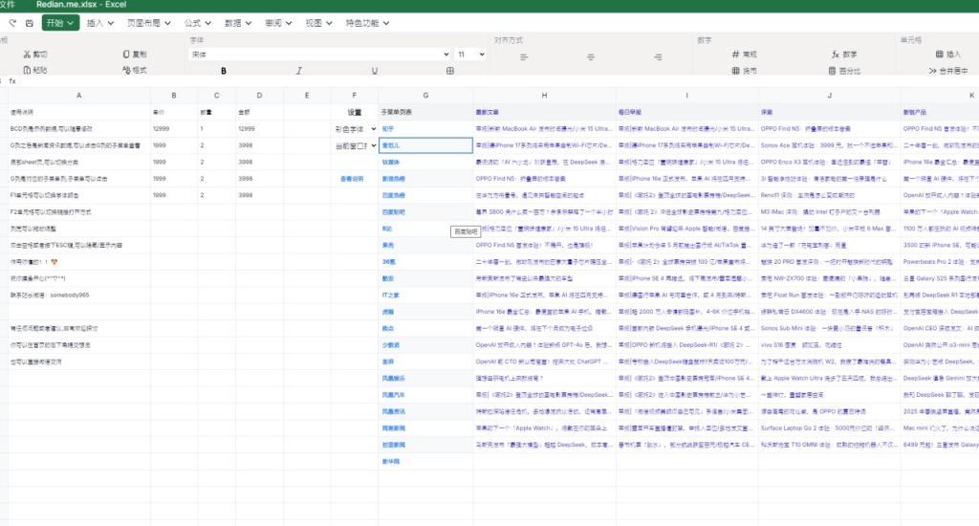Click the 复制 copy button

click(x=135, y=55)
